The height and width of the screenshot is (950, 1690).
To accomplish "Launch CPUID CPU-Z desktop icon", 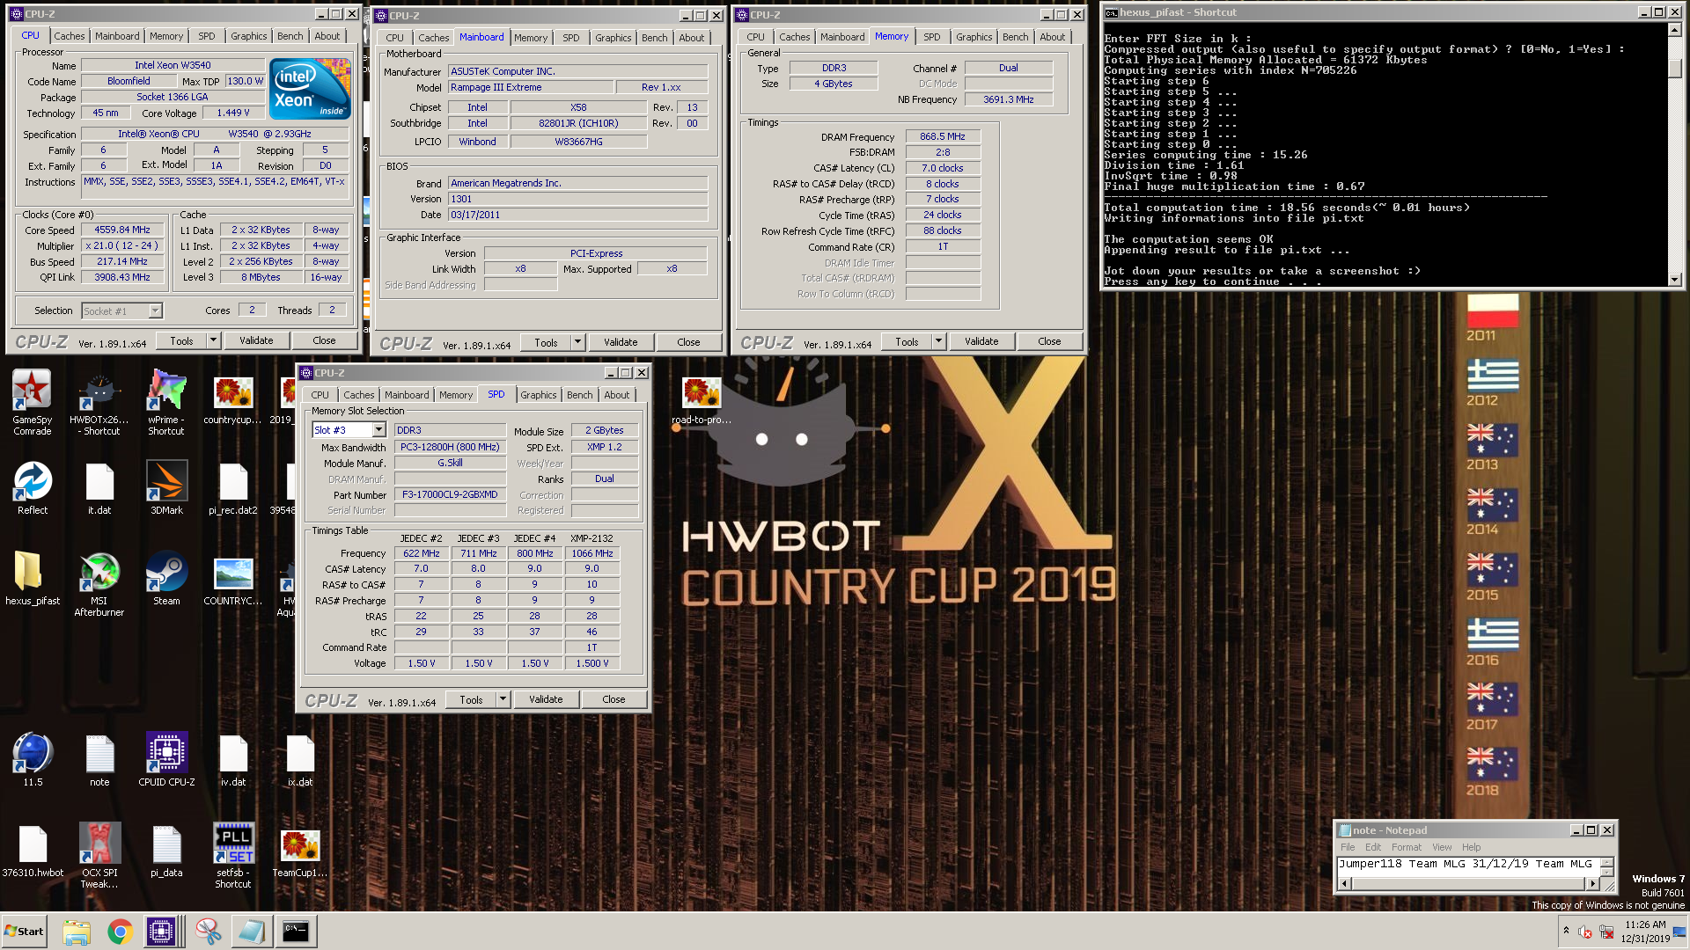I will tap(166, 759).
